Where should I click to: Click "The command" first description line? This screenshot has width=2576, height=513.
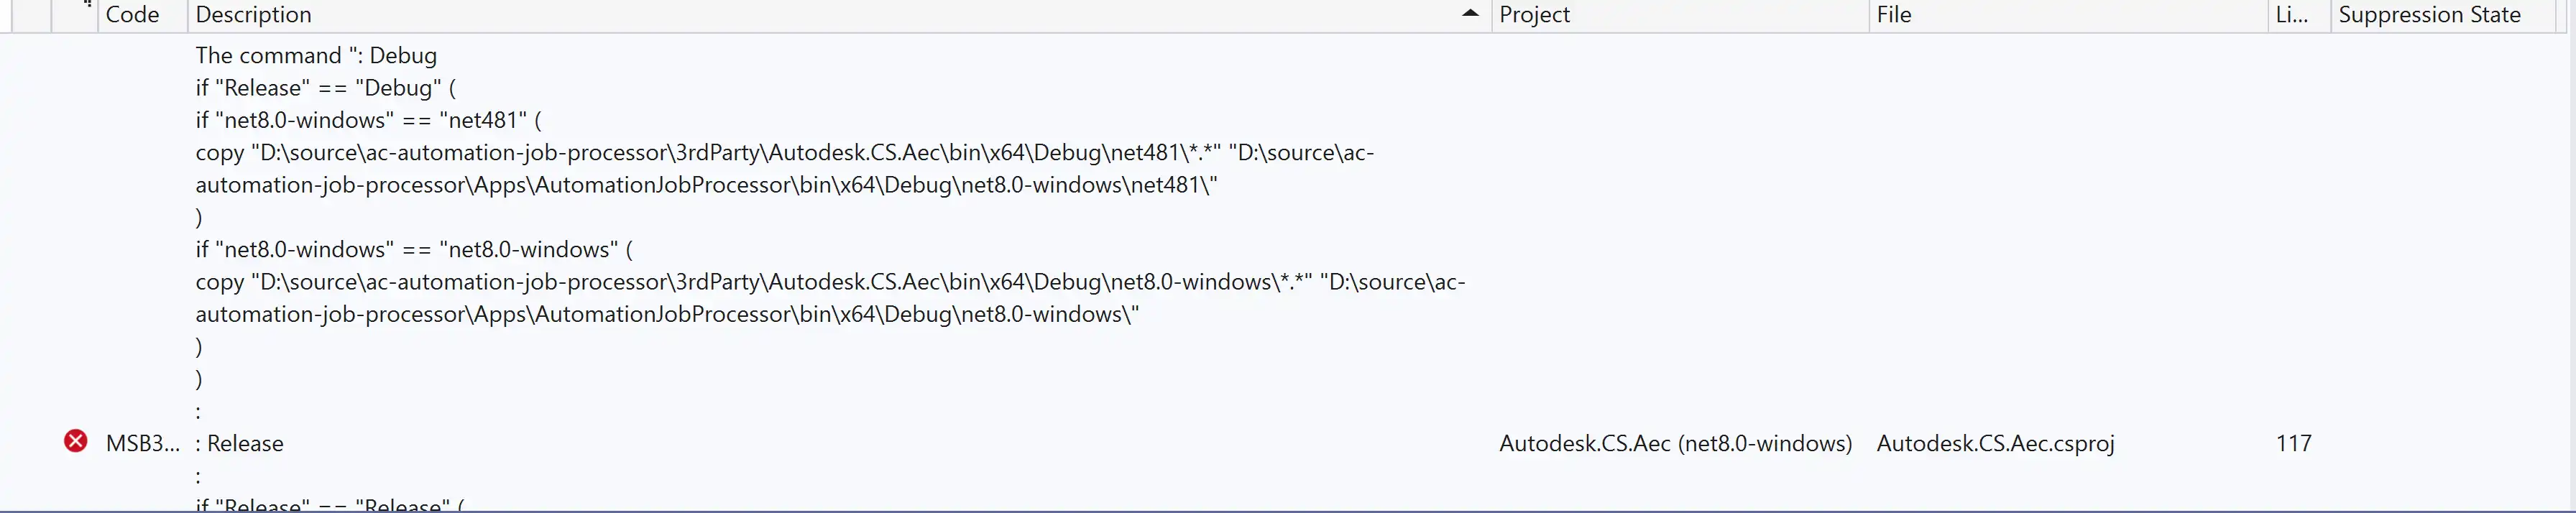(316, 56)
